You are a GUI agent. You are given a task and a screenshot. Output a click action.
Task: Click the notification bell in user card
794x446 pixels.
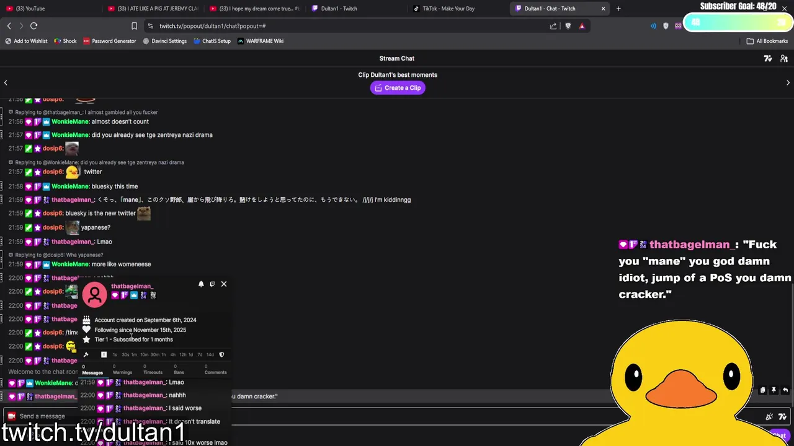[201, 284]
